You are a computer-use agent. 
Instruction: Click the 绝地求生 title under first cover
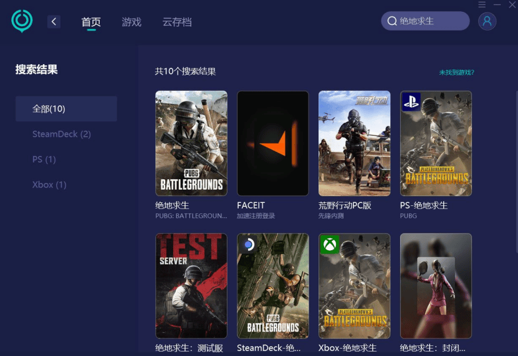point(172,205)
